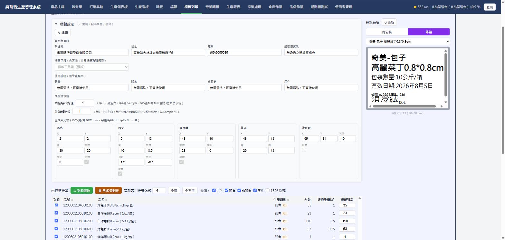Click preview horizontal scrollbar left arrow

point(370,106)
